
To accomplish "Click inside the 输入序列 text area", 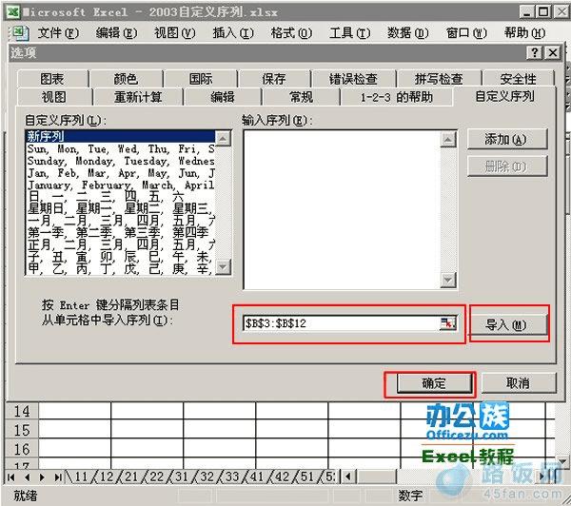I will 342,209.
